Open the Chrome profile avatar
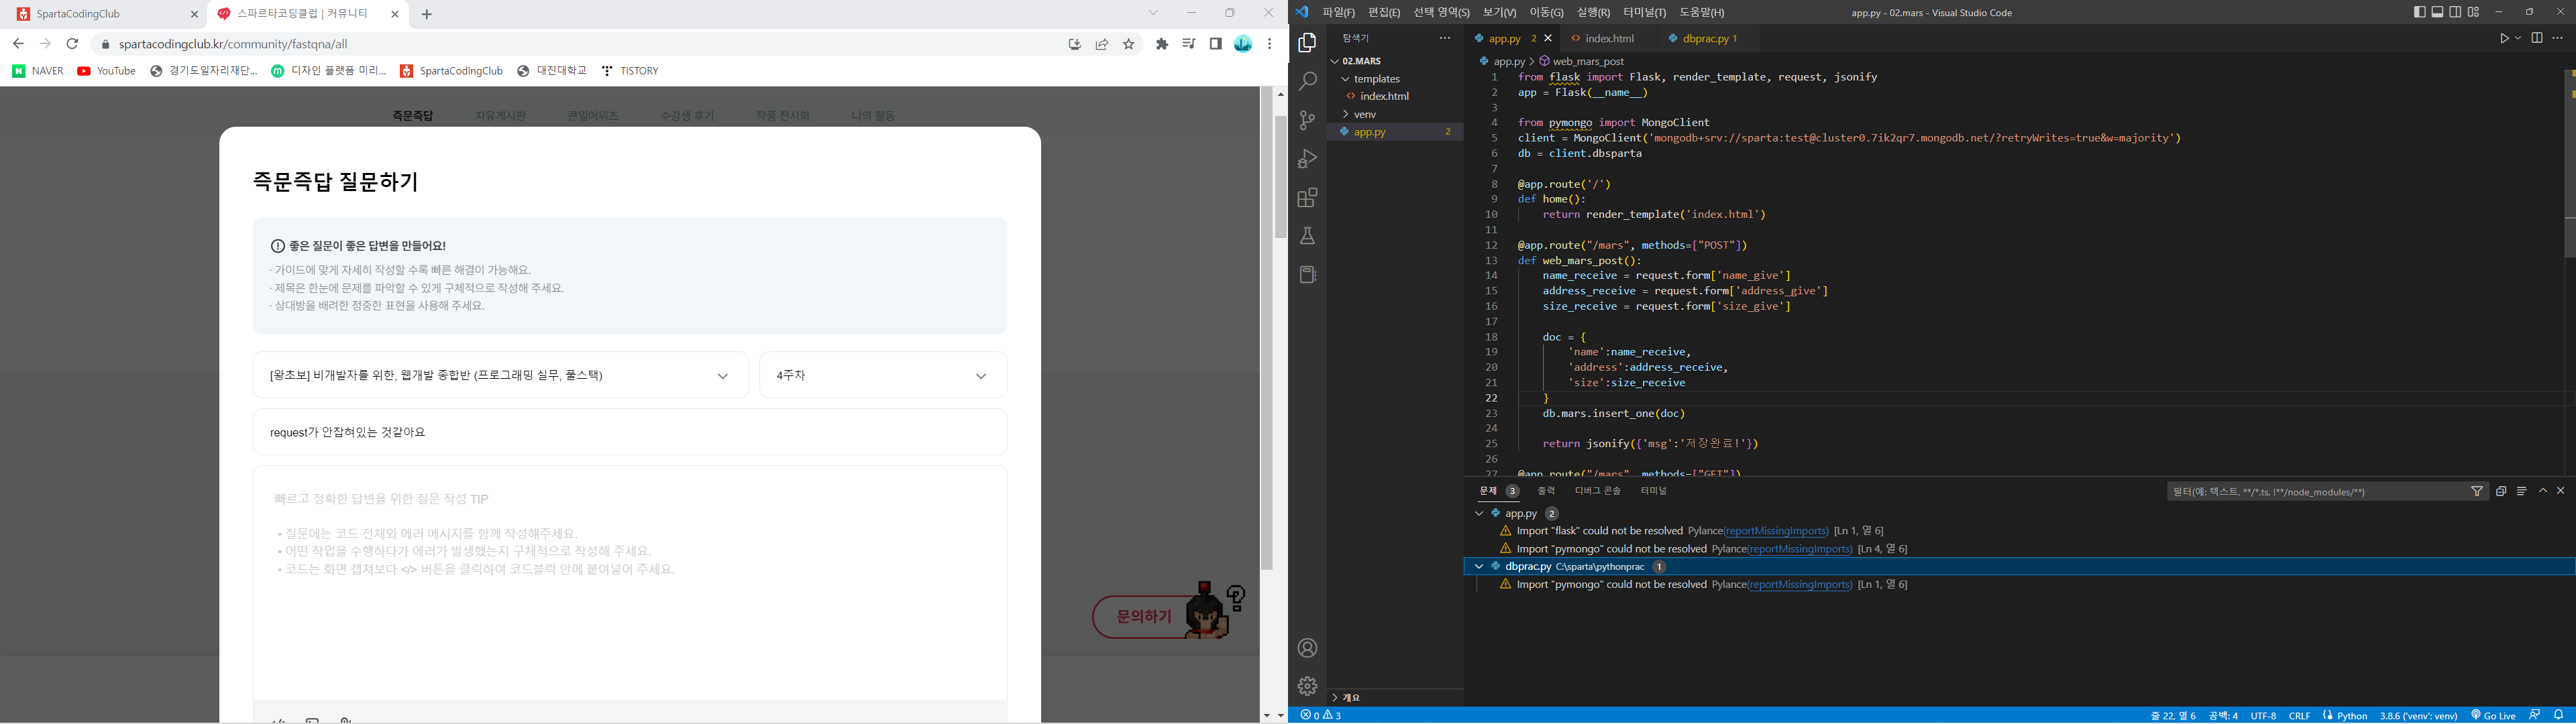 1243,44
